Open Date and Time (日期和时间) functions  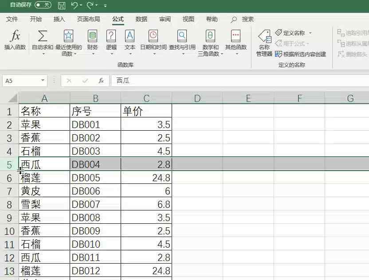[153, 37]
